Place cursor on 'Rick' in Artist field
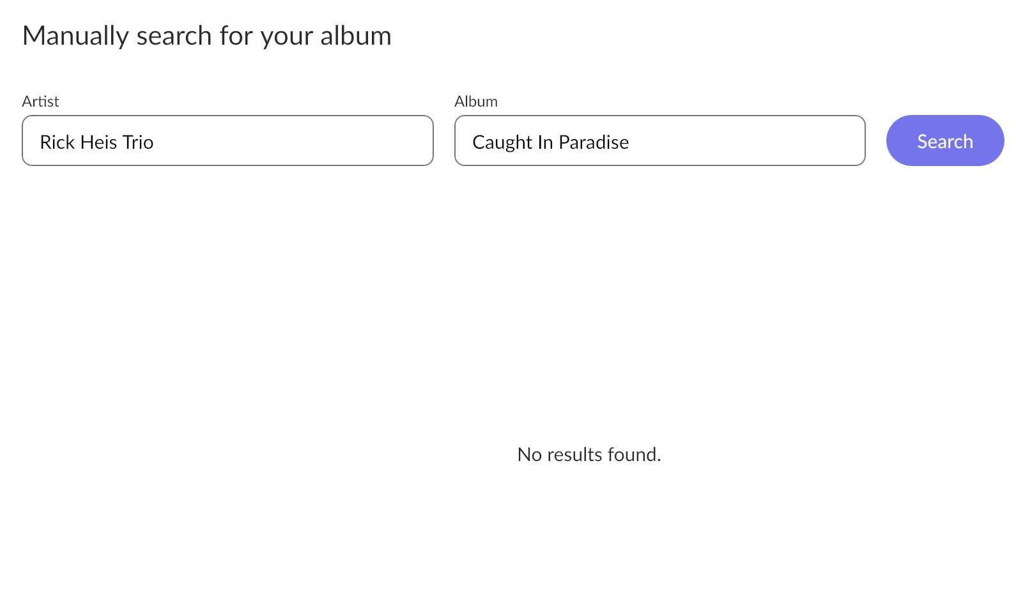The width and height of the screenshot is (1016, 599). click(x=57, y=142)
